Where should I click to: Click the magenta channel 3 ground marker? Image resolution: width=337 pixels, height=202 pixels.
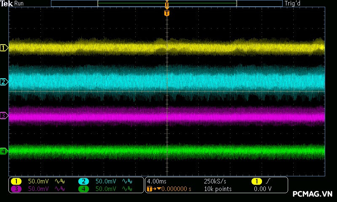click(x=4, y=115)
